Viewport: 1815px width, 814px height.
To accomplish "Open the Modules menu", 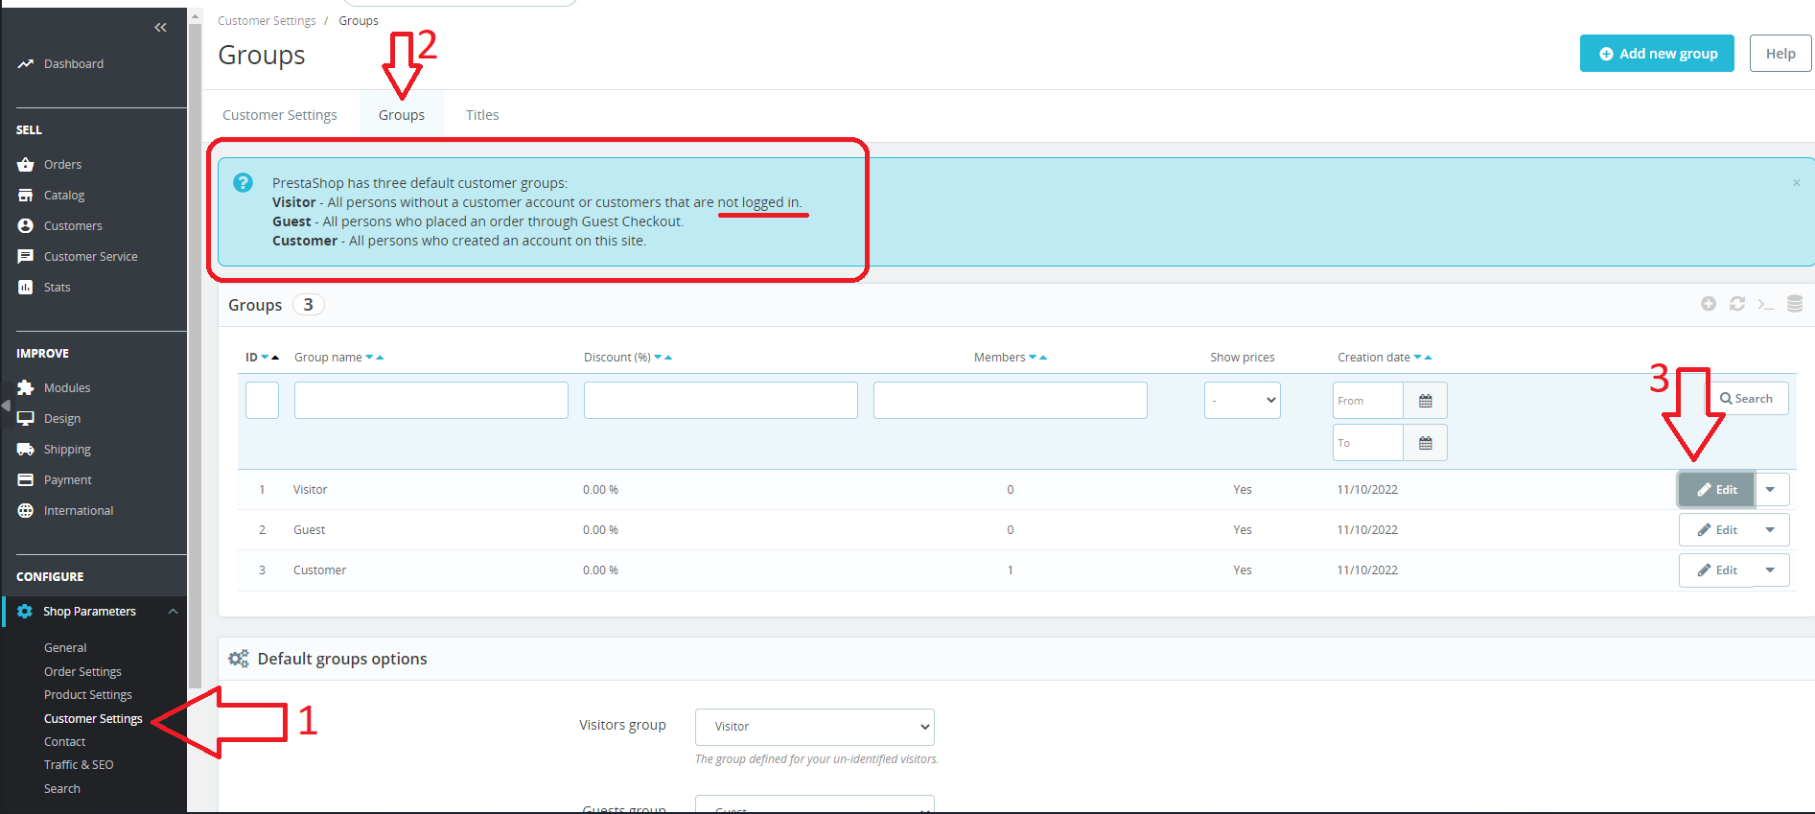I will click(67, 388).
